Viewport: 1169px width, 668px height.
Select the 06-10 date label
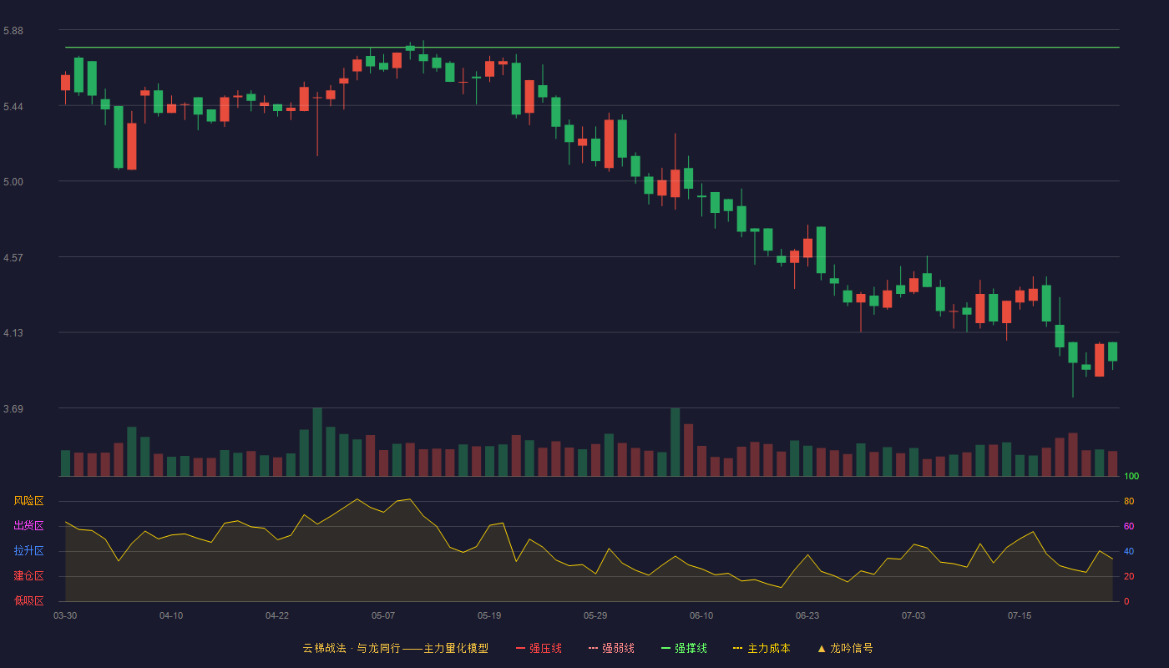[701, 615]
